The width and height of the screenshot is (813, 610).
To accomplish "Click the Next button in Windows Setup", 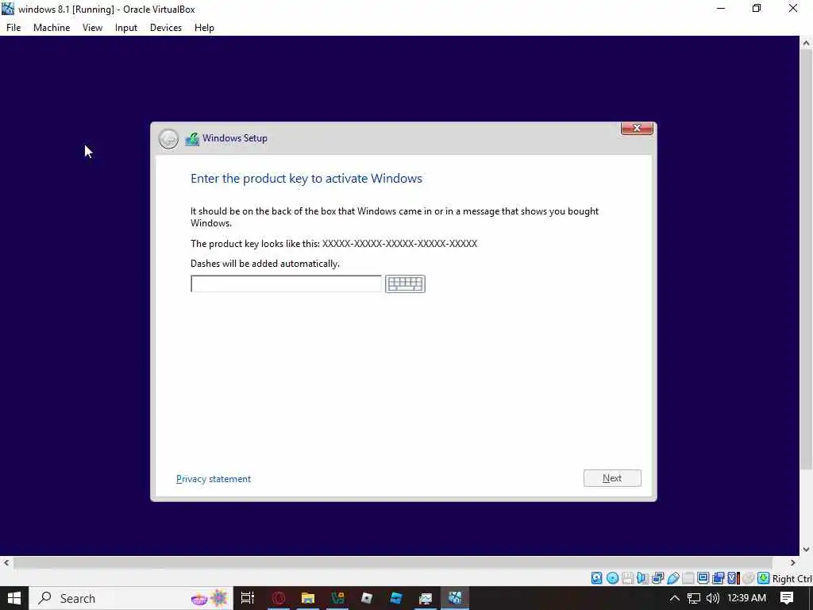I will (612, 478).
